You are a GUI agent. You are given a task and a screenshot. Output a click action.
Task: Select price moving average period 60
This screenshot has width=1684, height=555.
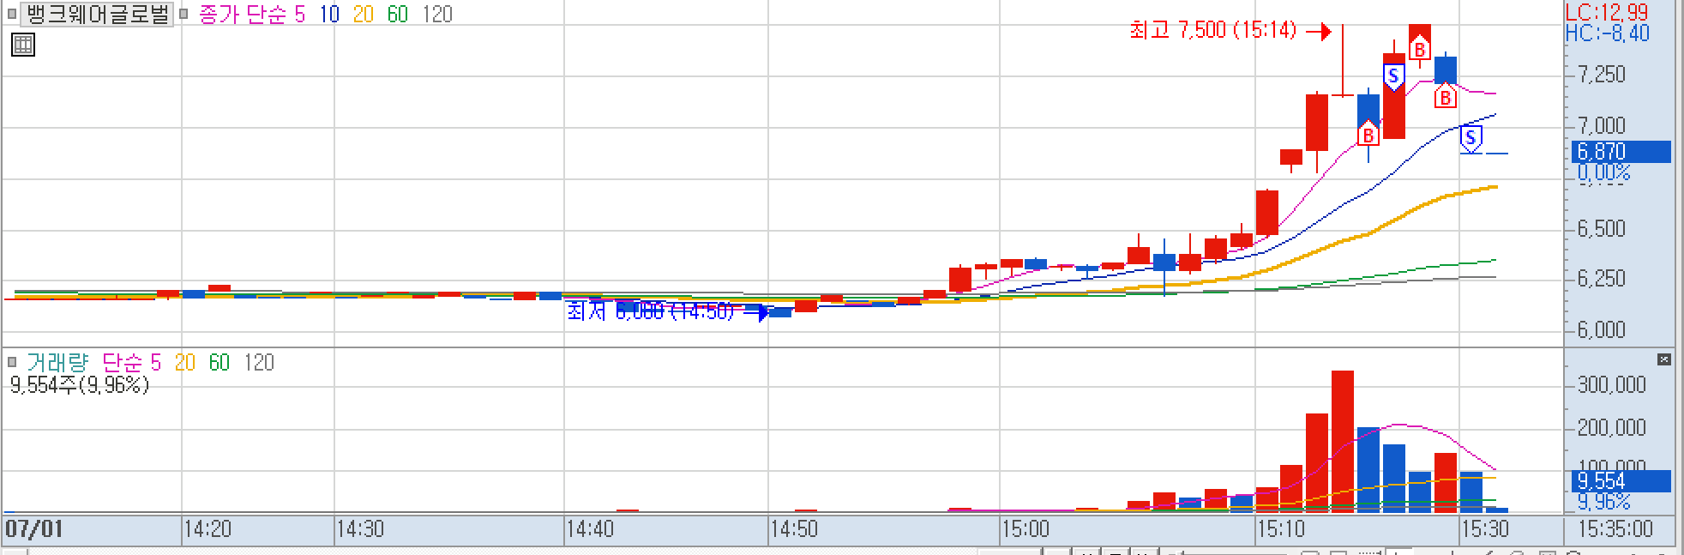(x=398, y=15)
